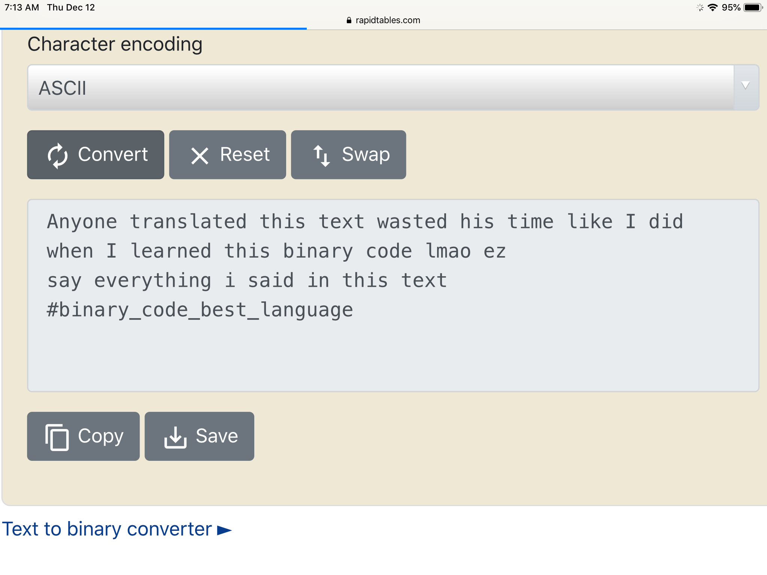Click inside the translated text output area
Screen dimensions: 767x575
coord(393,295)
